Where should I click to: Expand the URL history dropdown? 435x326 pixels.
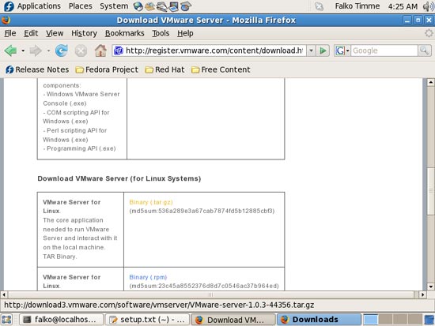click(311, 51)
